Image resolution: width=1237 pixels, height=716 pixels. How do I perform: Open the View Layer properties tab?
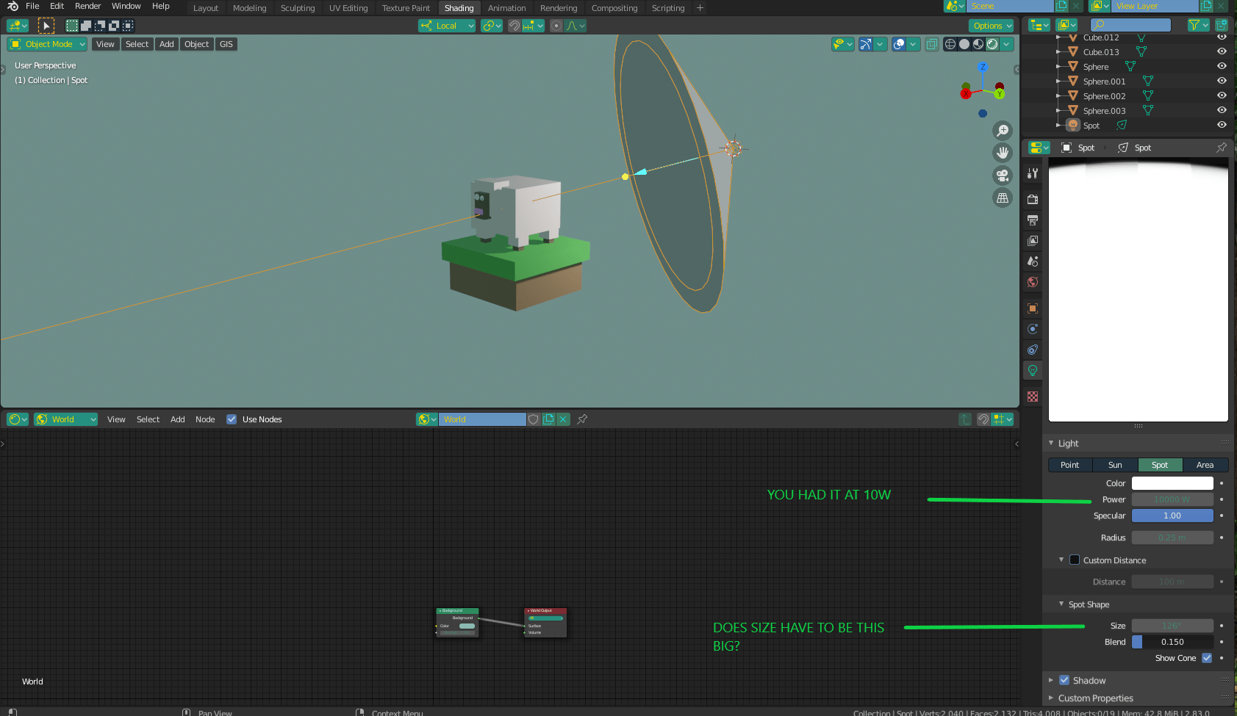(1033, 240)
